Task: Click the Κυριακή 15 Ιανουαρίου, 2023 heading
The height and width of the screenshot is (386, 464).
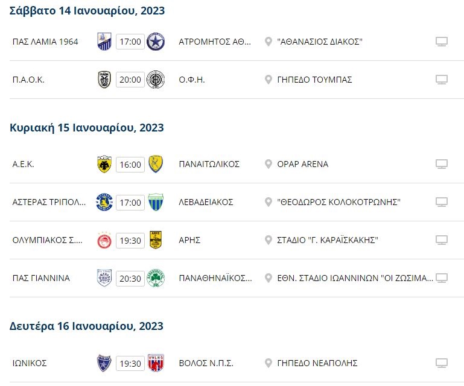Action: (x=87, y=128)
